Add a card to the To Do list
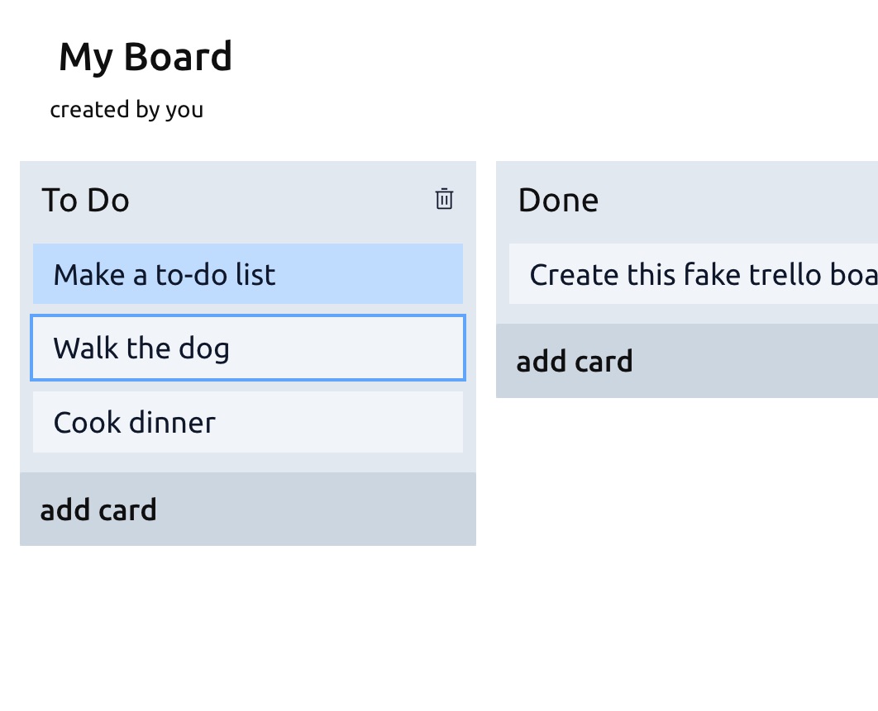The width and height of the screenshot is (878, 711). tap(248, 509)
